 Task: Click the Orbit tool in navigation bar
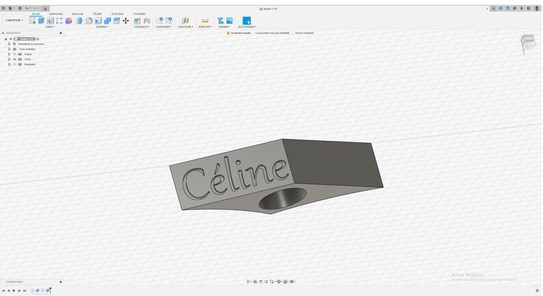click(x=248, y=282)
